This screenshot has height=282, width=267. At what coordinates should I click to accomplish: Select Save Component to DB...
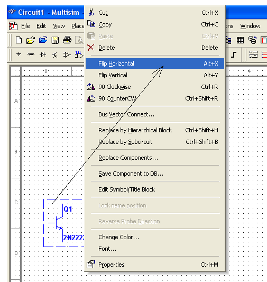click(x=155, y=174)
